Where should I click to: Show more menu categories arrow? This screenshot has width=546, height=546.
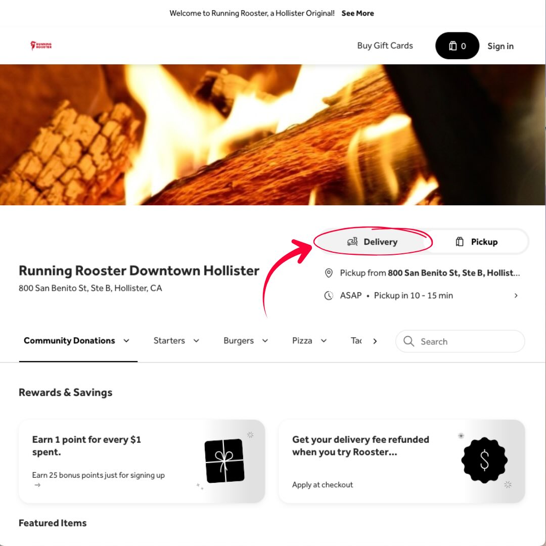click(x=375, y=341)
